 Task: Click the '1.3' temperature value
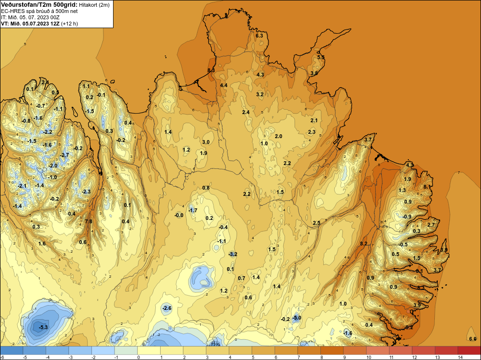click(402, 190)
